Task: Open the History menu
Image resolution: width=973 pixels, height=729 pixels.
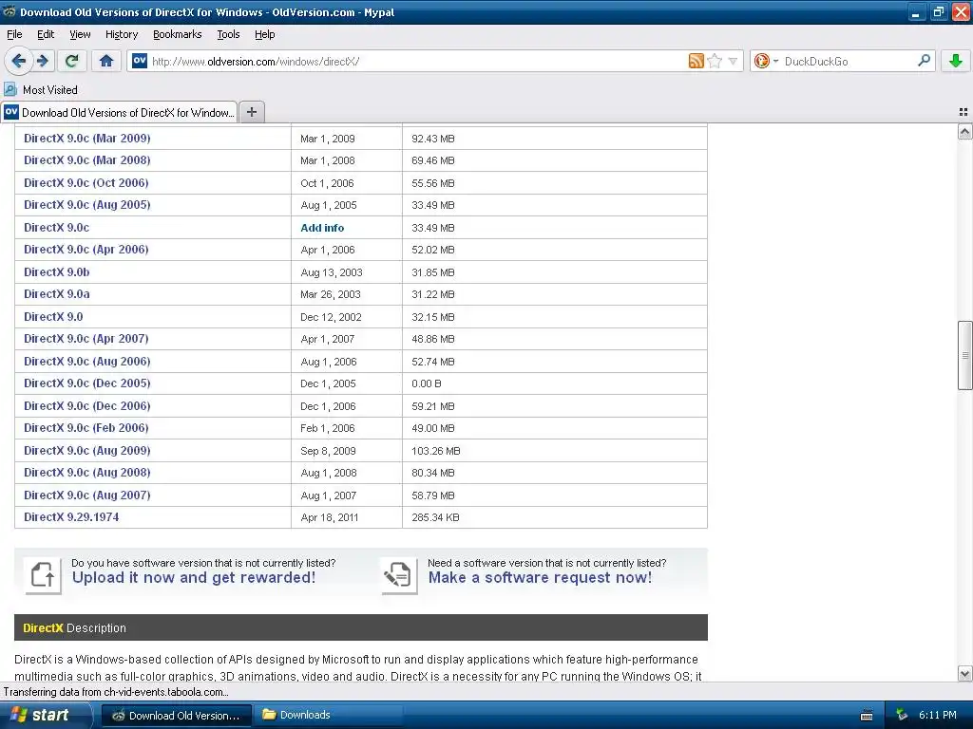Action: pos(121,35)
